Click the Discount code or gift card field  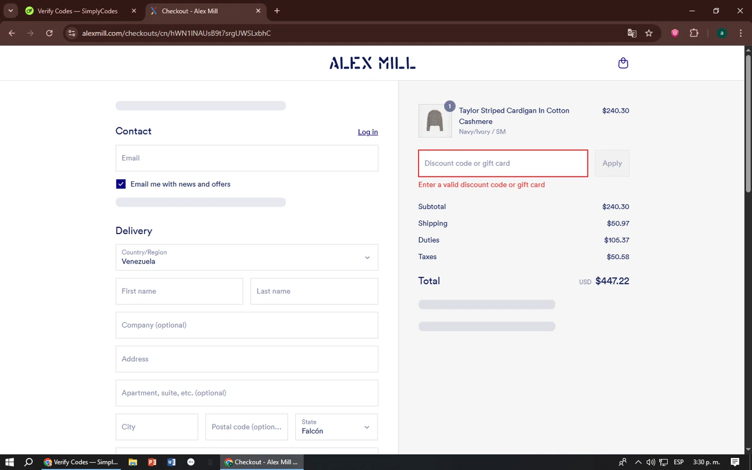(x=503, y=163)
